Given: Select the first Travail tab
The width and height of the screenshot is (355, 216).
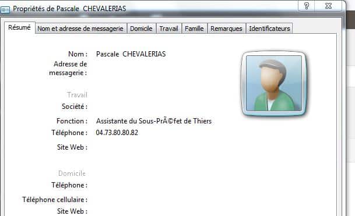Looking at the screenshot, I should click(x=168, y=29).
